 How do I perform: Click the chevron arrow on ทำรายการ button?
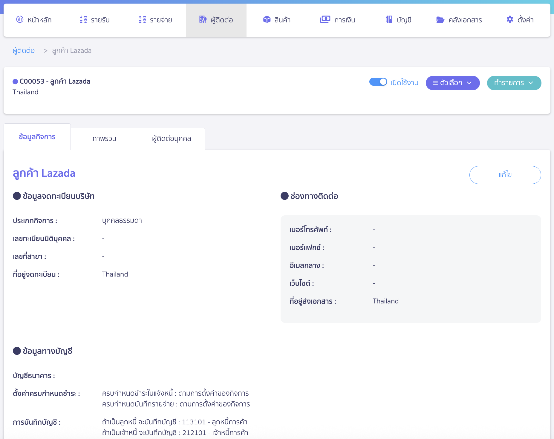click(531, 83)
